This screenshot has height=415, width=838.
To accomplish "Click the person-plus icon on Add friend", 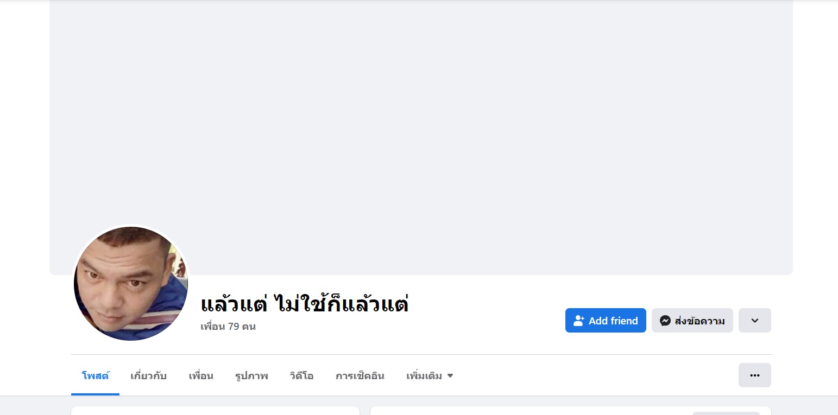I will click(x=578, y=321).
